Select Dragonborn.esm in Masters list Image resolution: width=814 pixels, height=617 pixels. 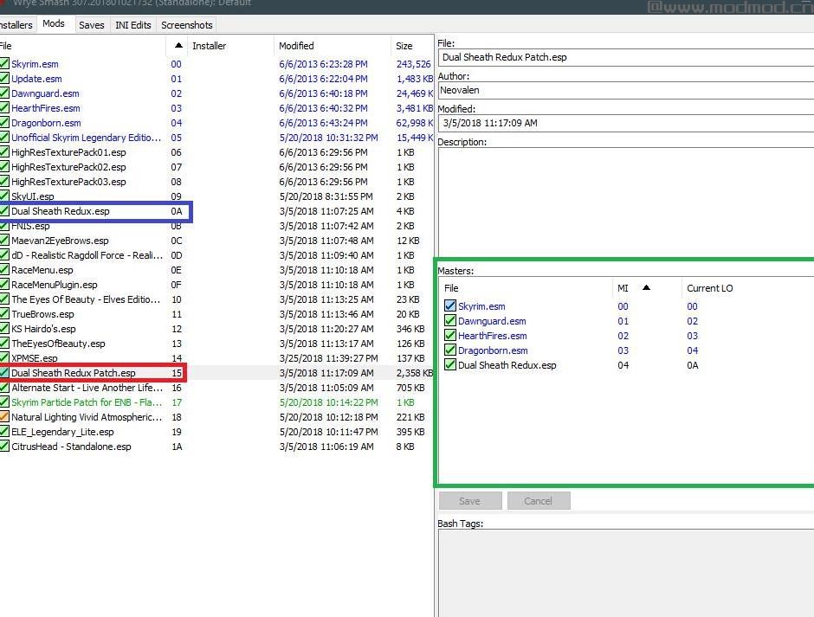(493, 350)
